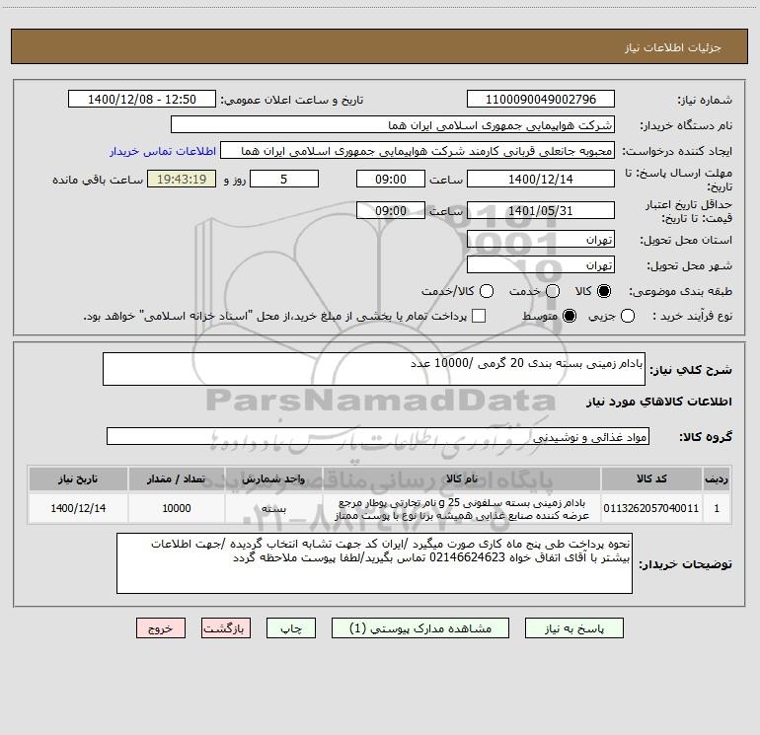760x735 pixels.
Task: Focus the شماره نیاز number field
Action: pos(541,100)
